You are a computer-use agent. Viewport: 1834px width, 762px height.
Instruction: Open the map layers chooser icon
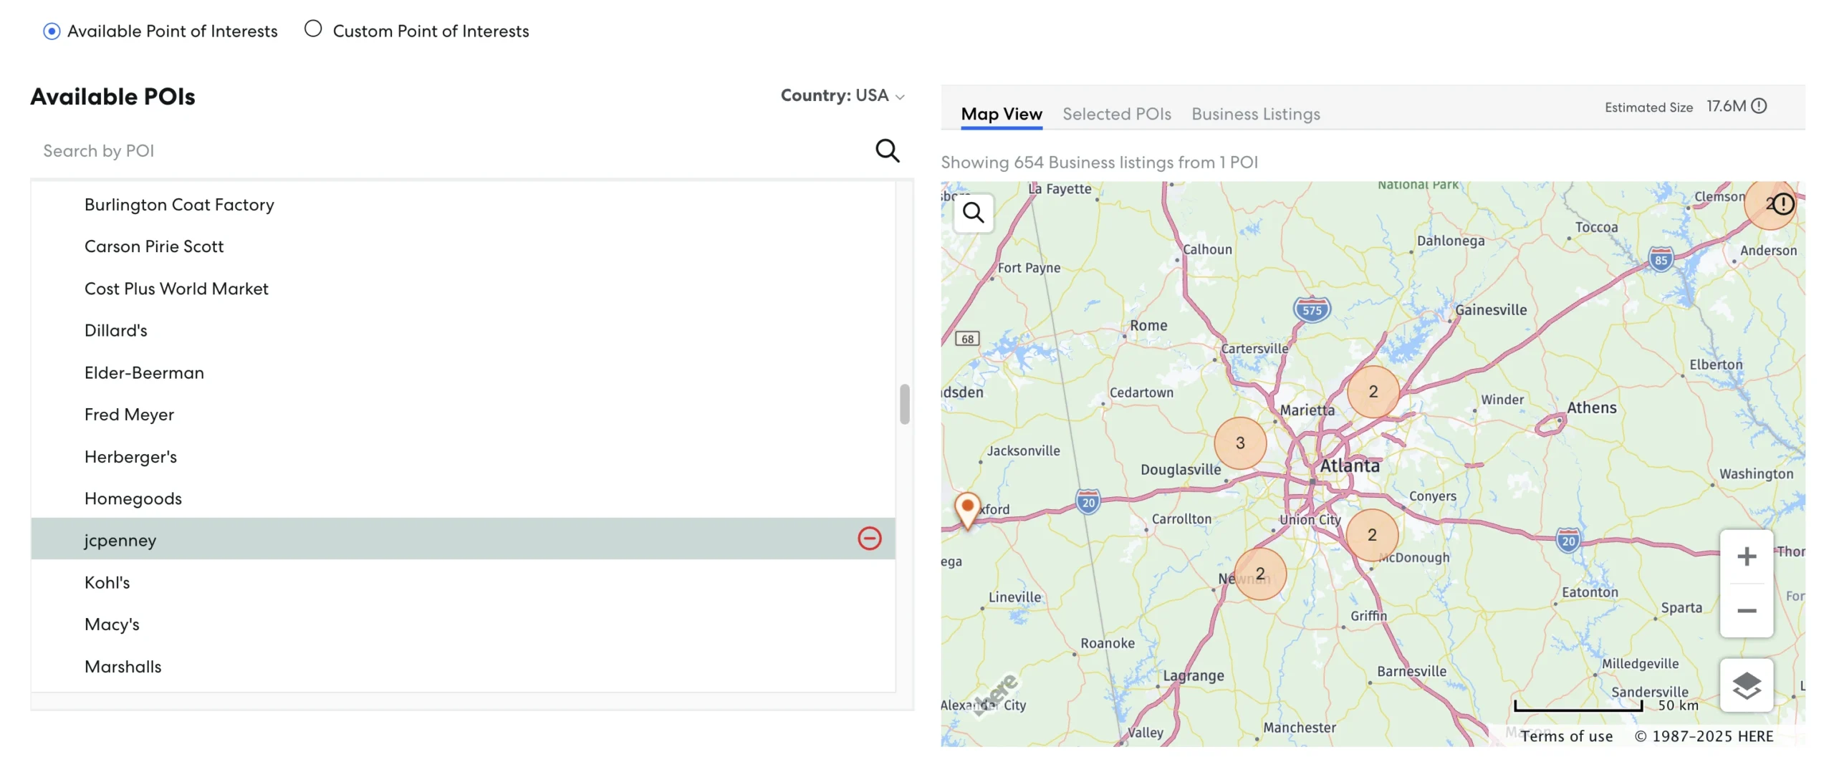click(x=1746, y=685)
